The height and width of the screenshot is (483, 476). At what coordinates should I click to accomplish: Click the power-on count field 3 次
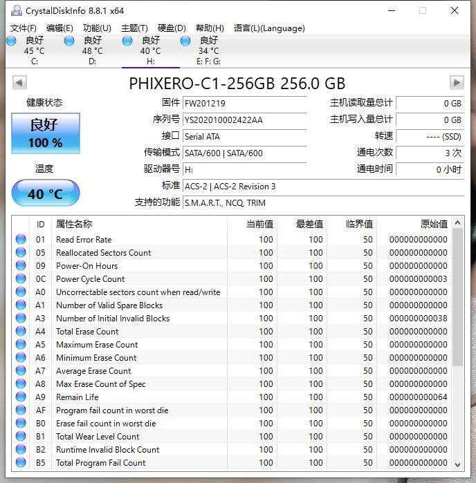[430, 153]
